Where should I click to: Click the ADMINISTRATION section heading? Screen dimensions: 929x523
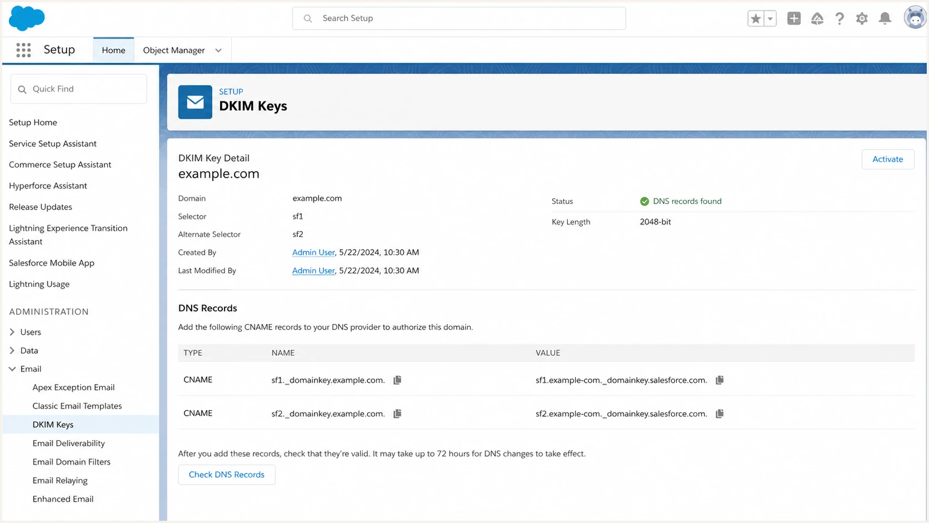click(49, 312)
